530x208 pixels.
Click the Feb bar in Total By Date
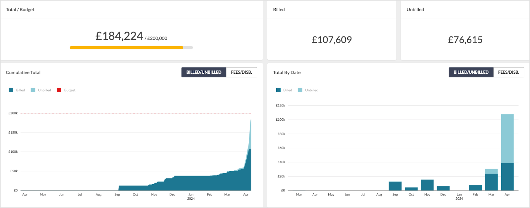tap(475, 187)
